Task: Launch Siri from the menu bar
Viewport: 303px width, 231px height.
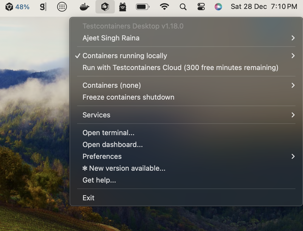Action: pyautogui.click(x=218, y=7)
